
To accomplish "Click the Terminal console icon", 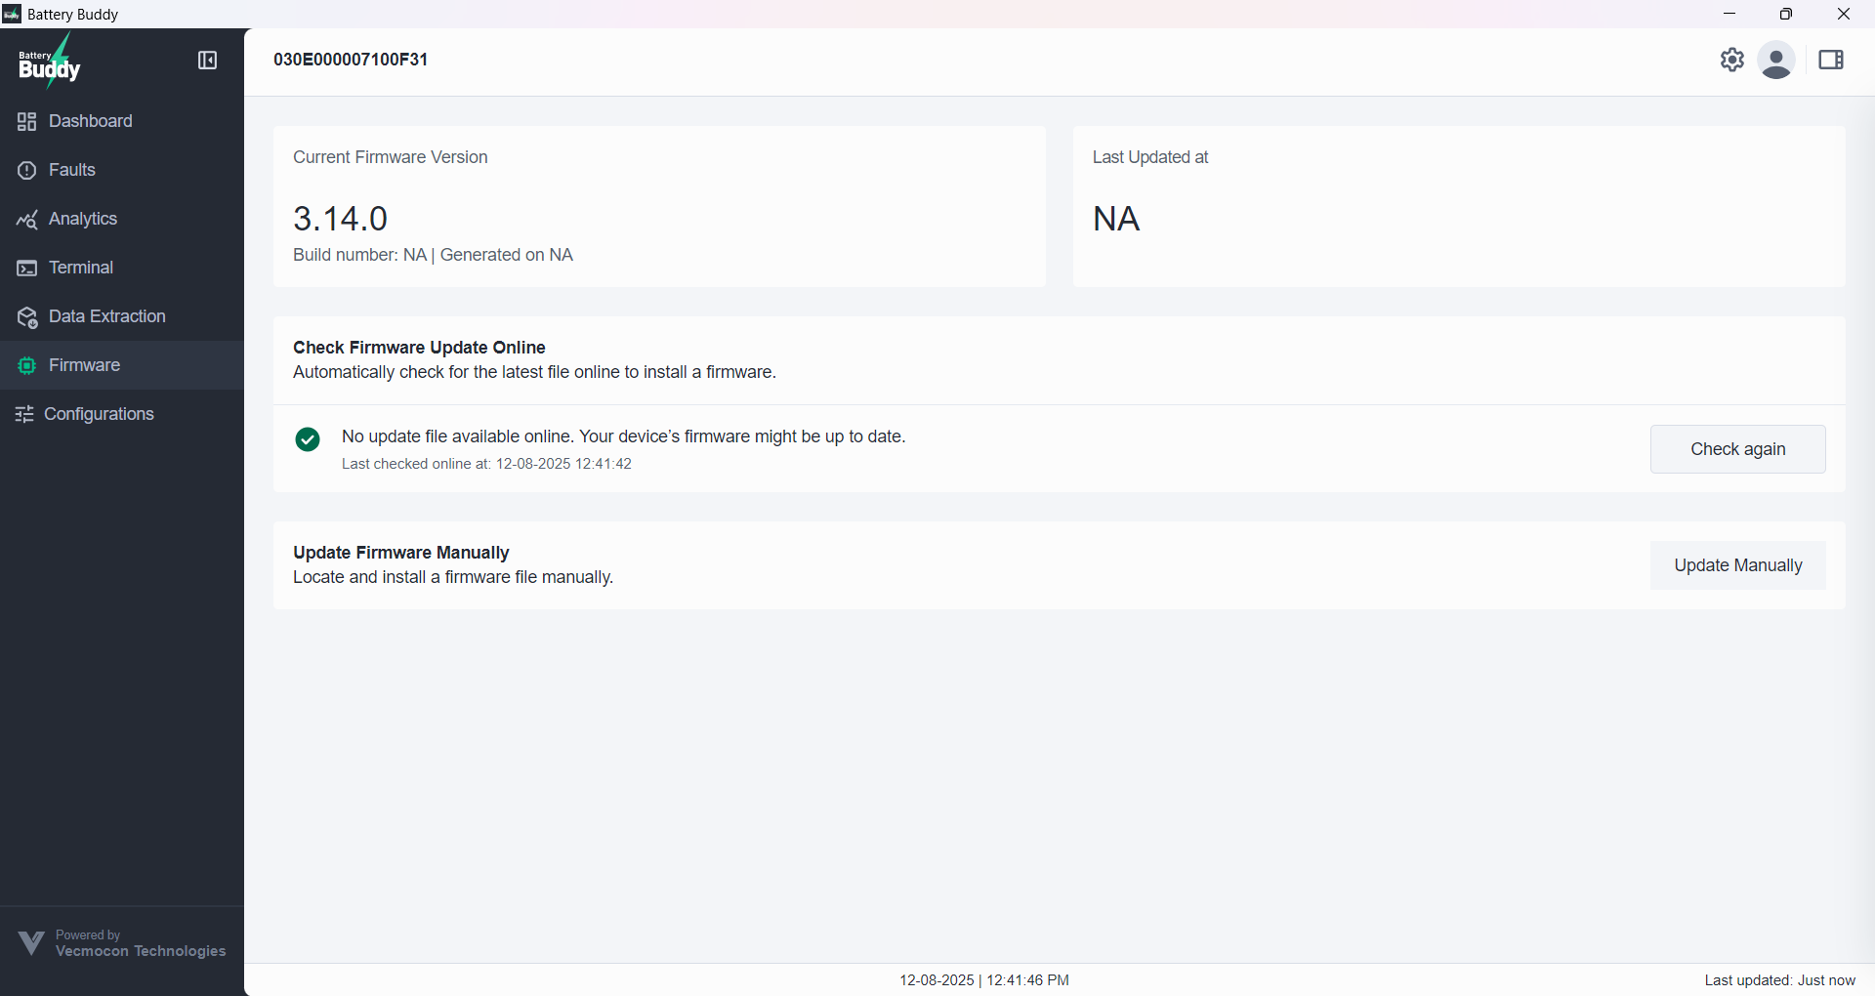I will 26,269.
